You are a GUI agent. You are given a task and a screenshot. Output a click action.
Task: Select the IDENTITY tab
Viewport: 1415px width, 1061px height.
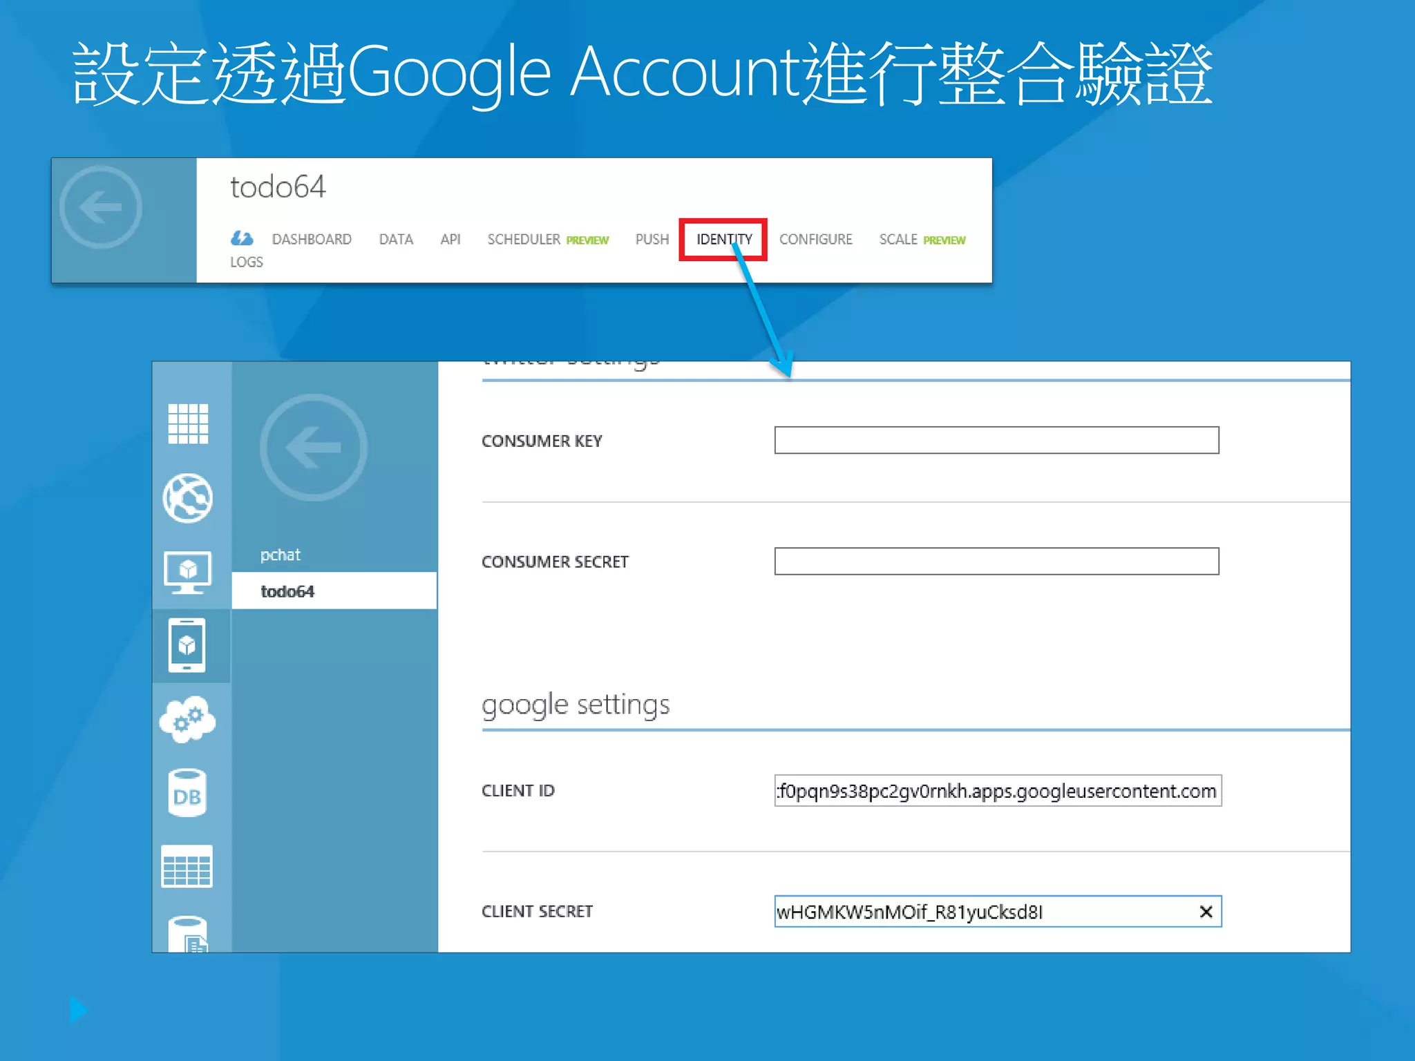point(723,240)
